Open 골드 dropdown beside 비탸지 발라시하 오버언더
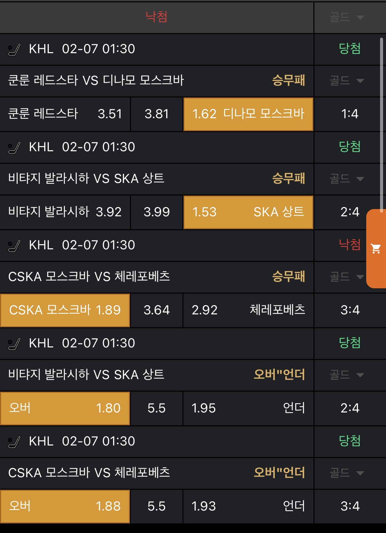 pyautogui.click(x=347, y=375)
